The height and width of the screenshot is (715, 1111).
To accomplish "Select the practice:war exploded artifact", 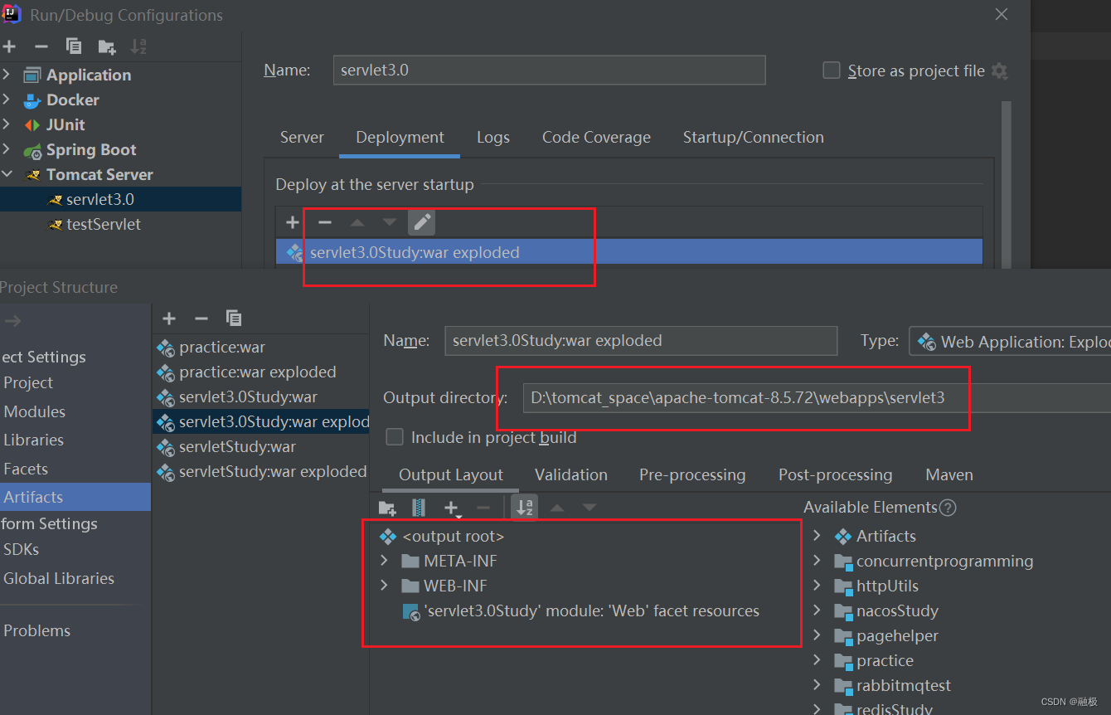I will [257, 372].
